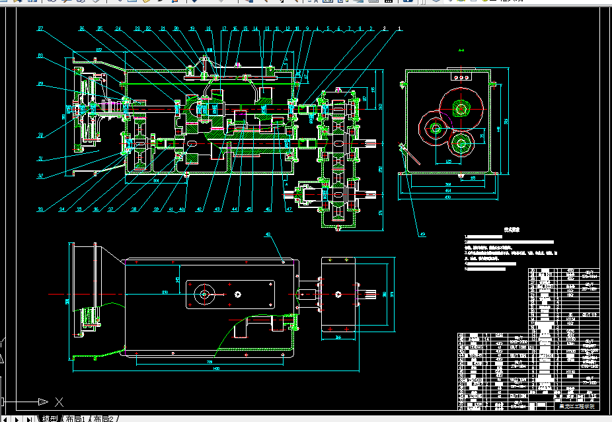Select part callout number 31
Viewport: 612px width, 422px height.
40,158
